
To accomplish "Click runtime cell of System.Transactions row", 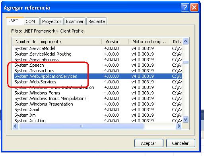I will [x=142, y=71].
